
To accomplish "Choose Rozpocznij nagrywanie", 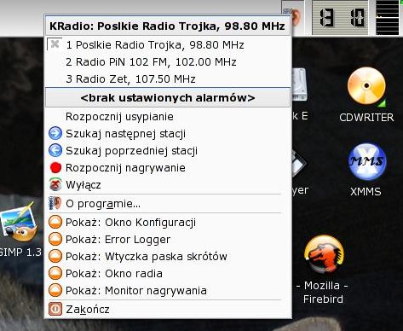I will pyautogui.click(x=168, y=168).
